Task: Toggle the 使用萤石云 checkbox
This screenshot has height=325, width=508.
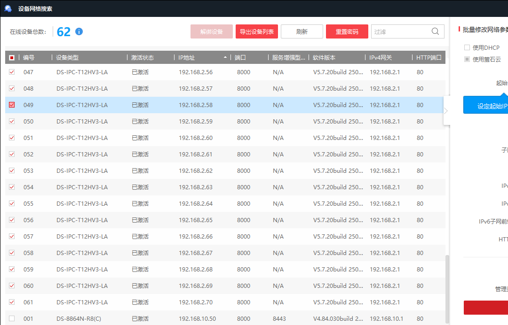Action: (x=467, y=59)
